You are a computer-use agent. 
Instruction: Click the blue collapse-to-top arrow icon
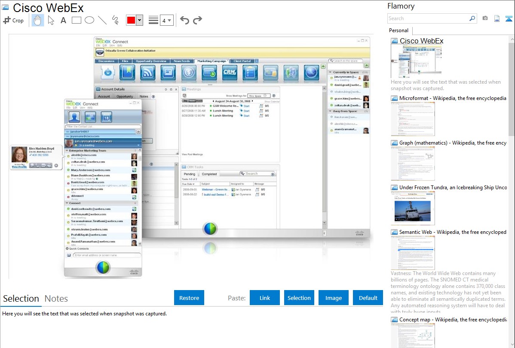(509, 18)
